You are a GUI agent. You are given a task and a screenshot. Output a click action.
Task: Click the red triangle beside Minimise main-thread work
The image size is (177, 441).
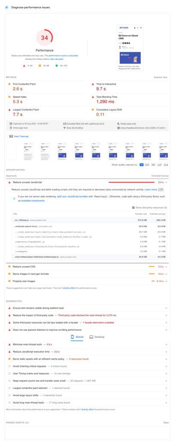coord(9,344)
